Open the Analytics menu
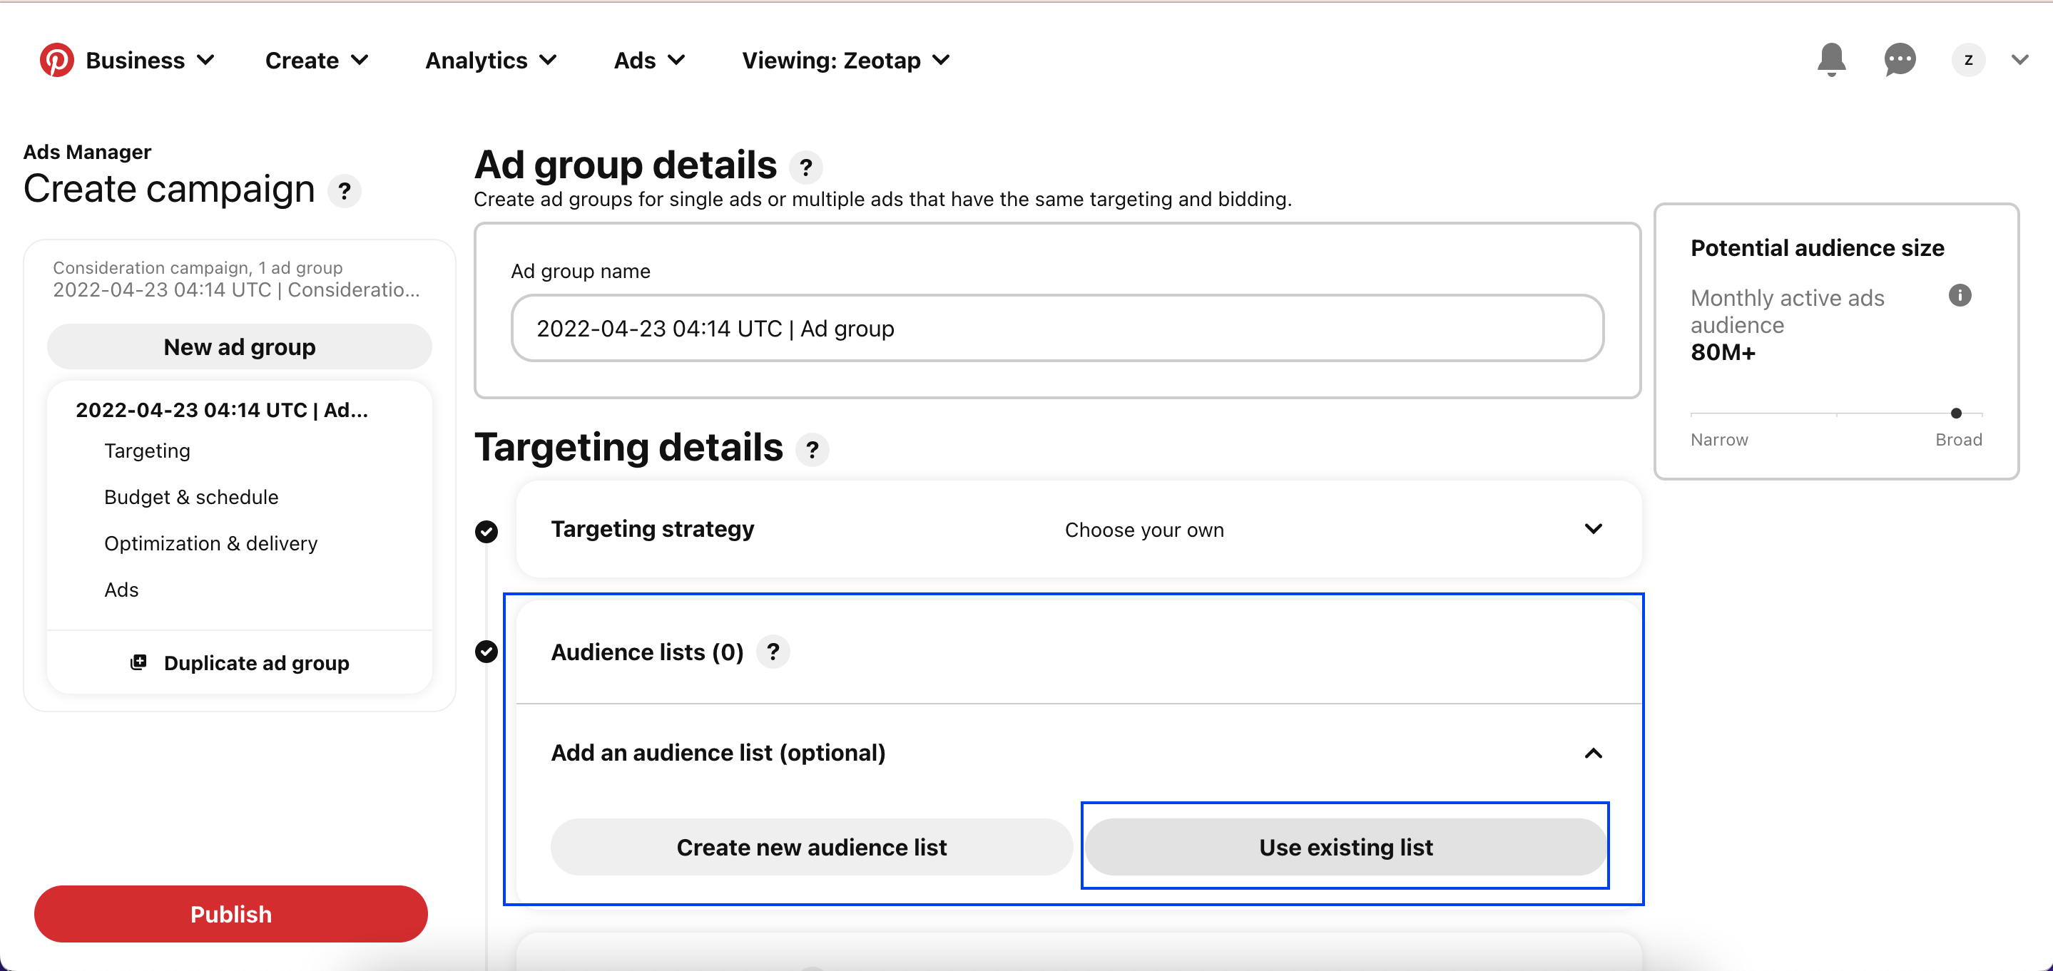The image size is (2053, 971). coord(491,60)
